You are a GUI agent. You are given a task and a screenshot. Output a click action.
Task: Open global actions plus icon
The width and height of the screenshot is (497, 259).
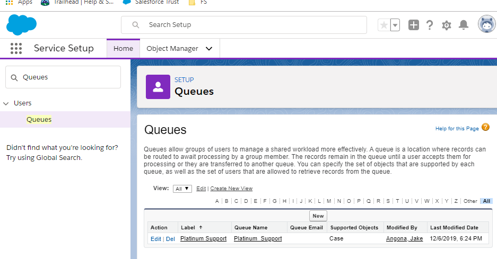[x=414, y=25]
